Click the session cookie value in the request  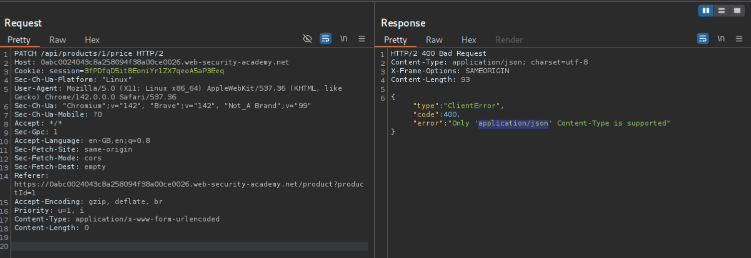pos(153,71)
